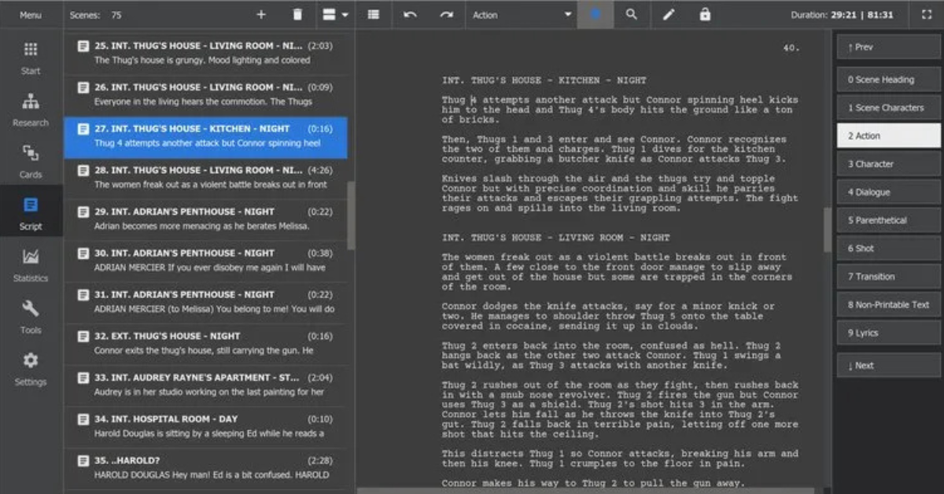Open the Action element type dropdown
This screenshot has width=944, height=494.
coord(522,14)
